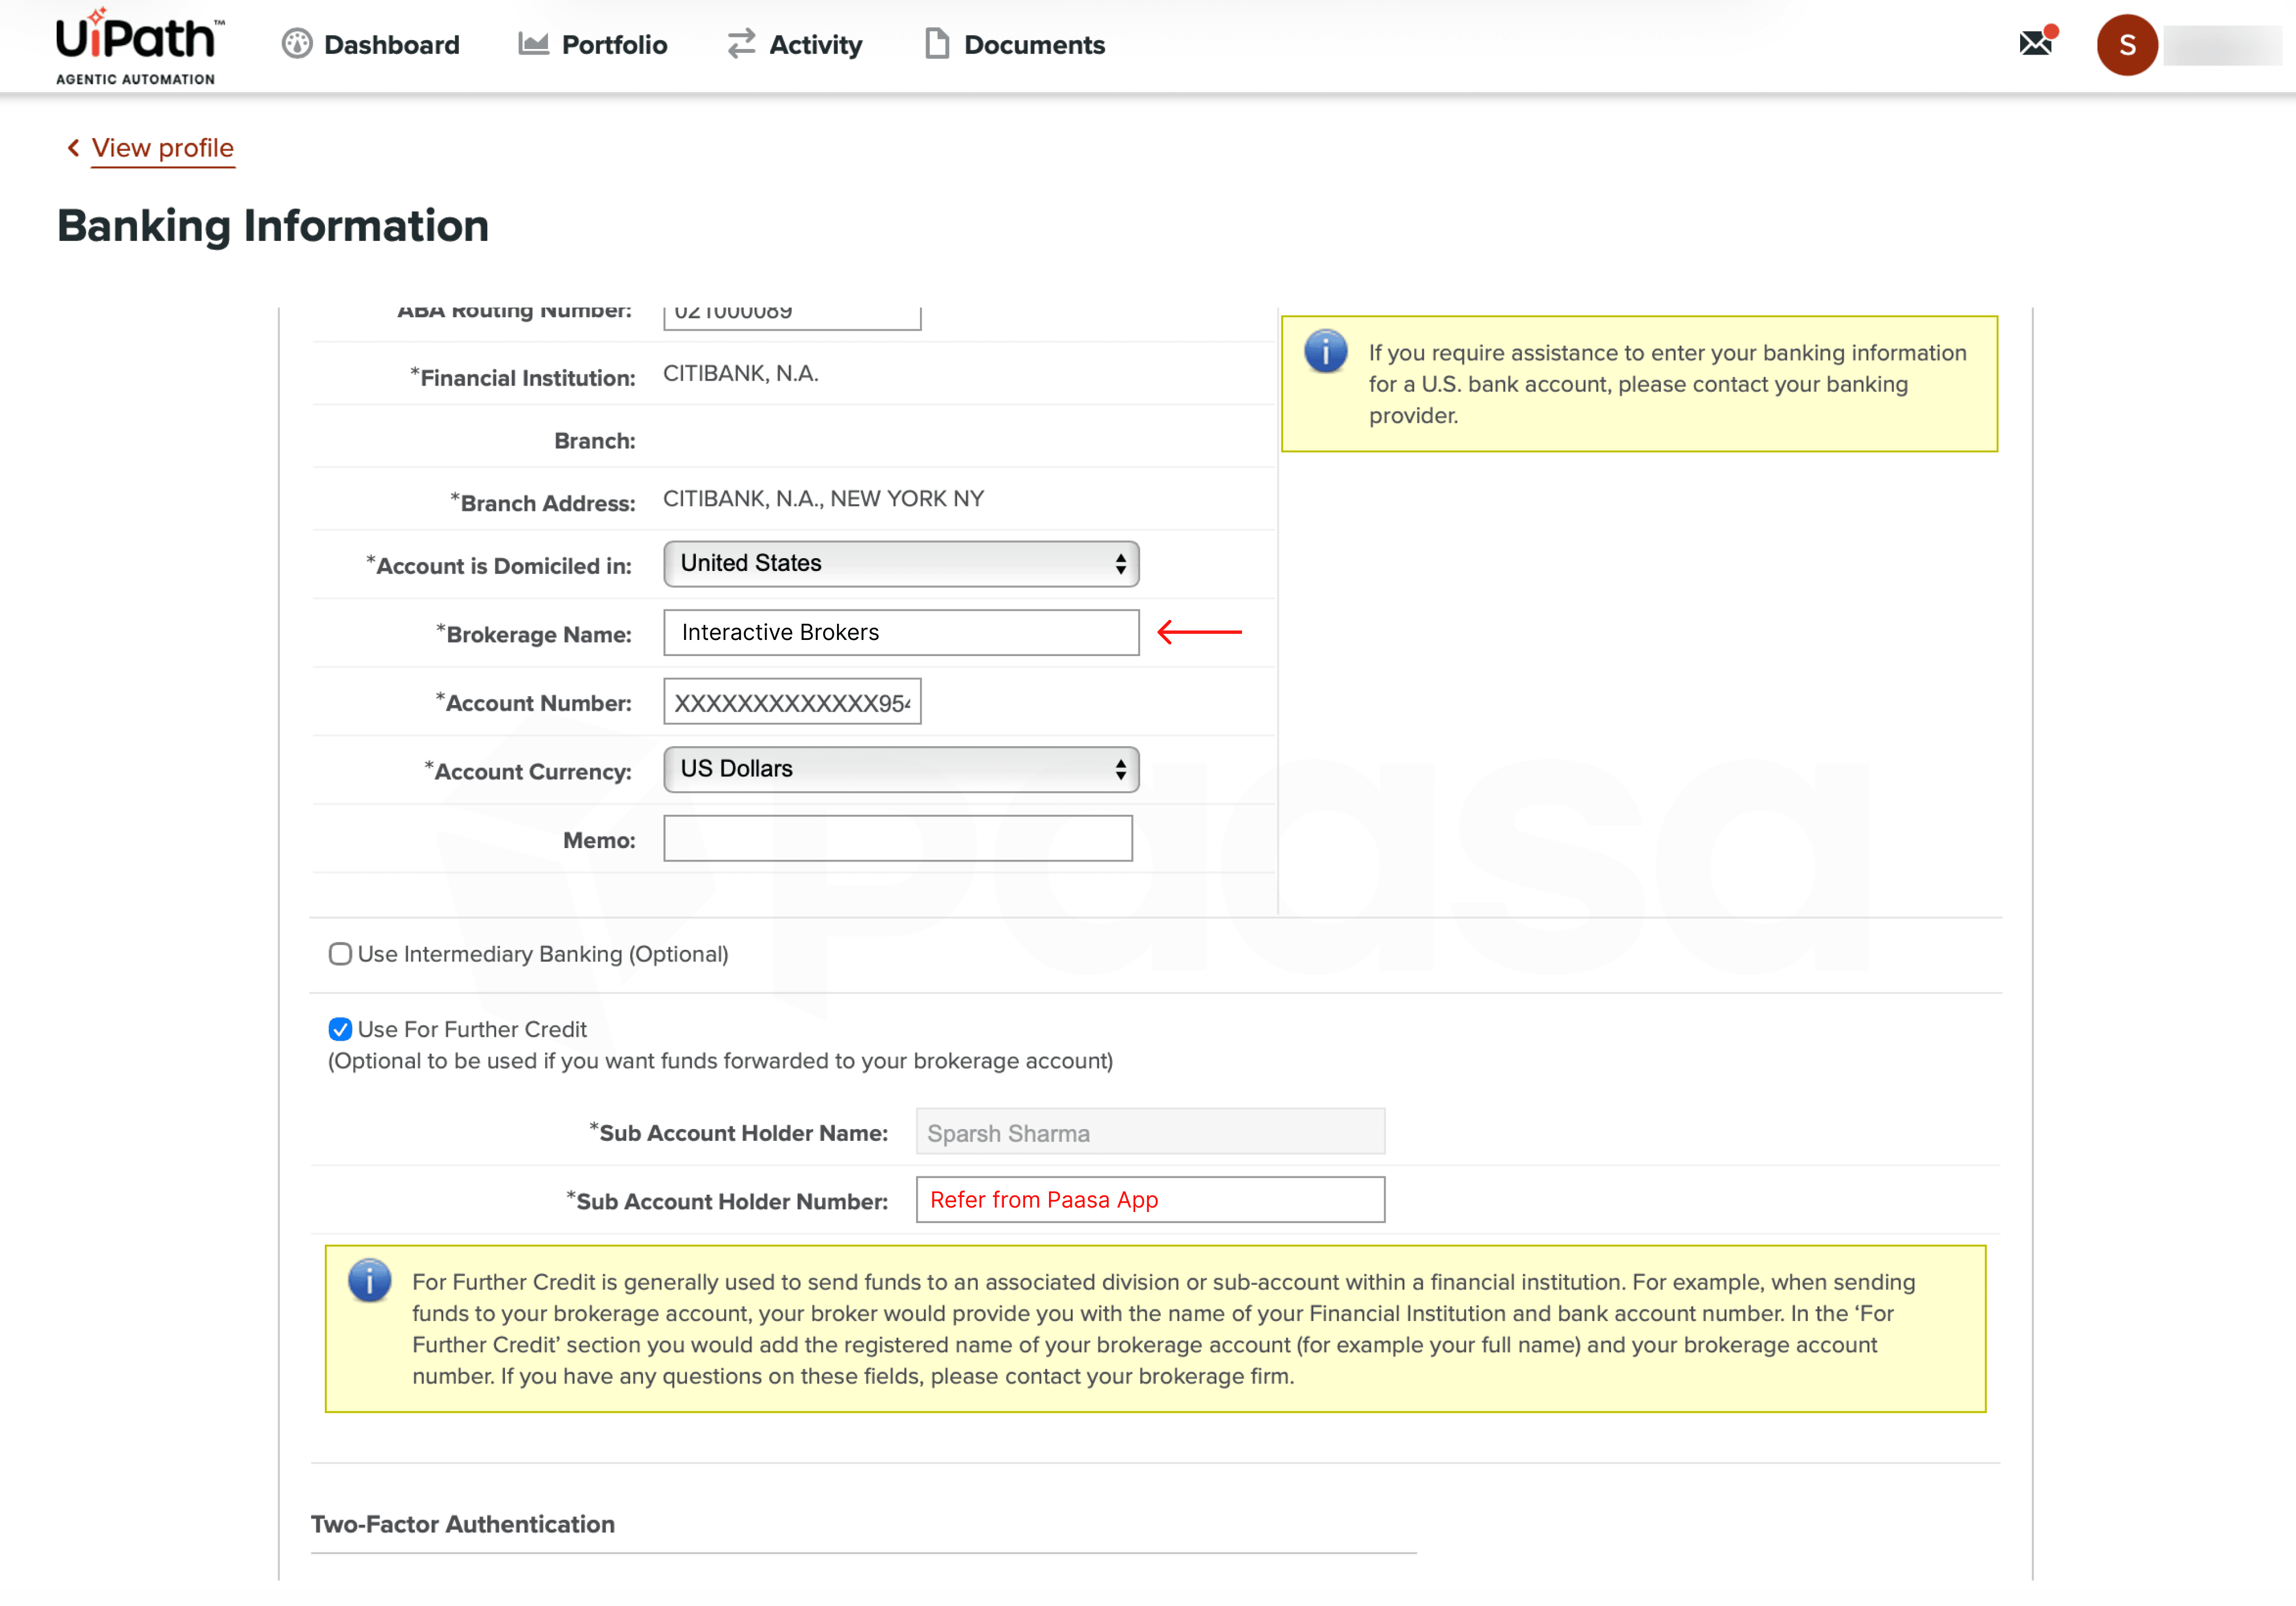Click the Brokerage Name input field
Image resolution: width=2296 pixels, height=1606 pixels.
click(900, 632)
